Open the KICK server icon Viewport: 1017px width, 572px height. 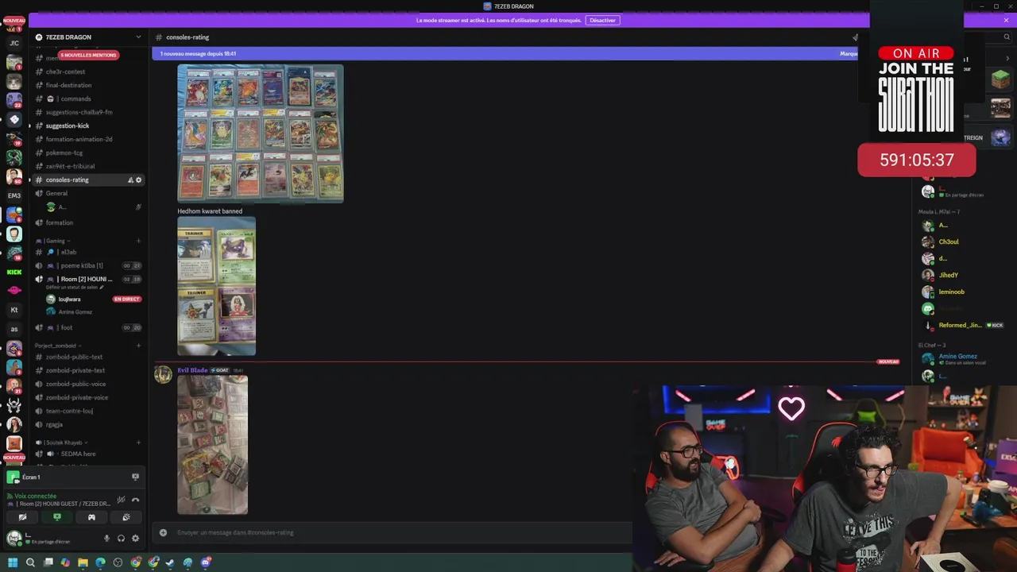click(x=14, y=272)
